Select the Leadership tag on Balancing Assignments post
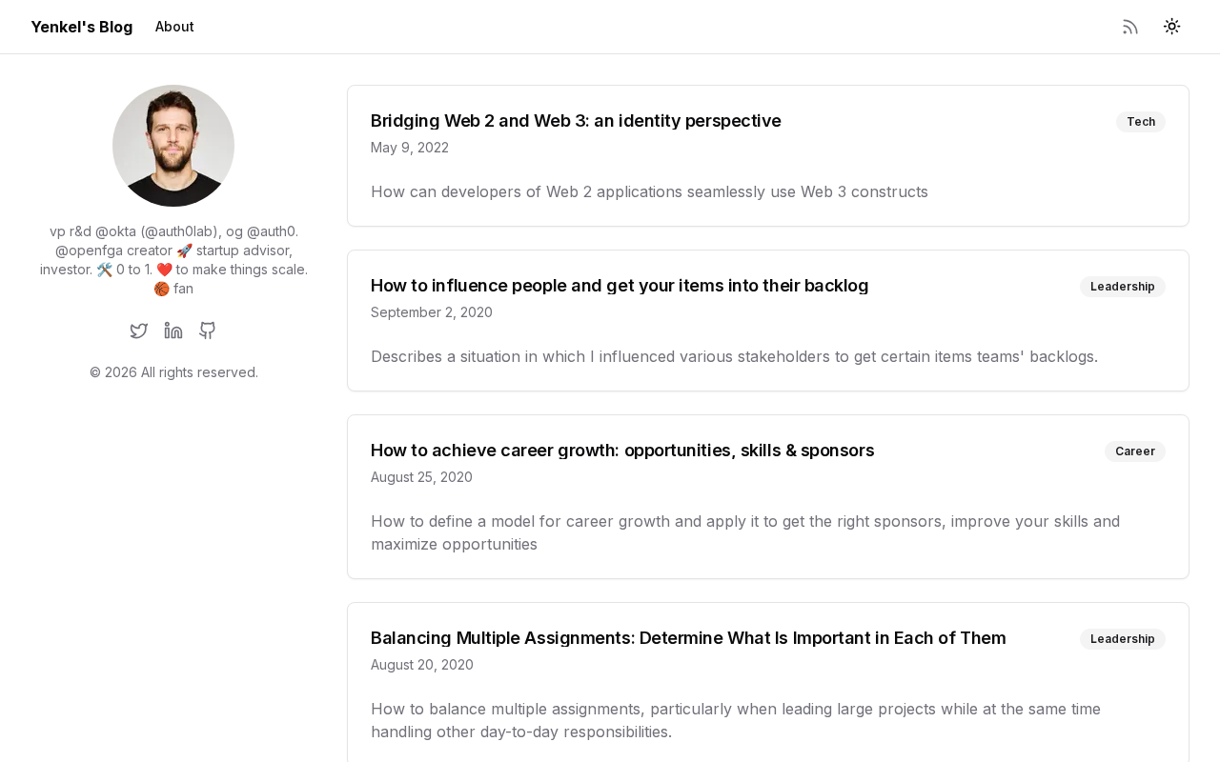Image resolution: width=1220 pixels, height=762 pixels. point(1122,639)
